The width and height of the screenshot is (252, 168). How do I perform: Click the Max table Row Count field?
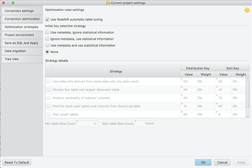[145, 124]
